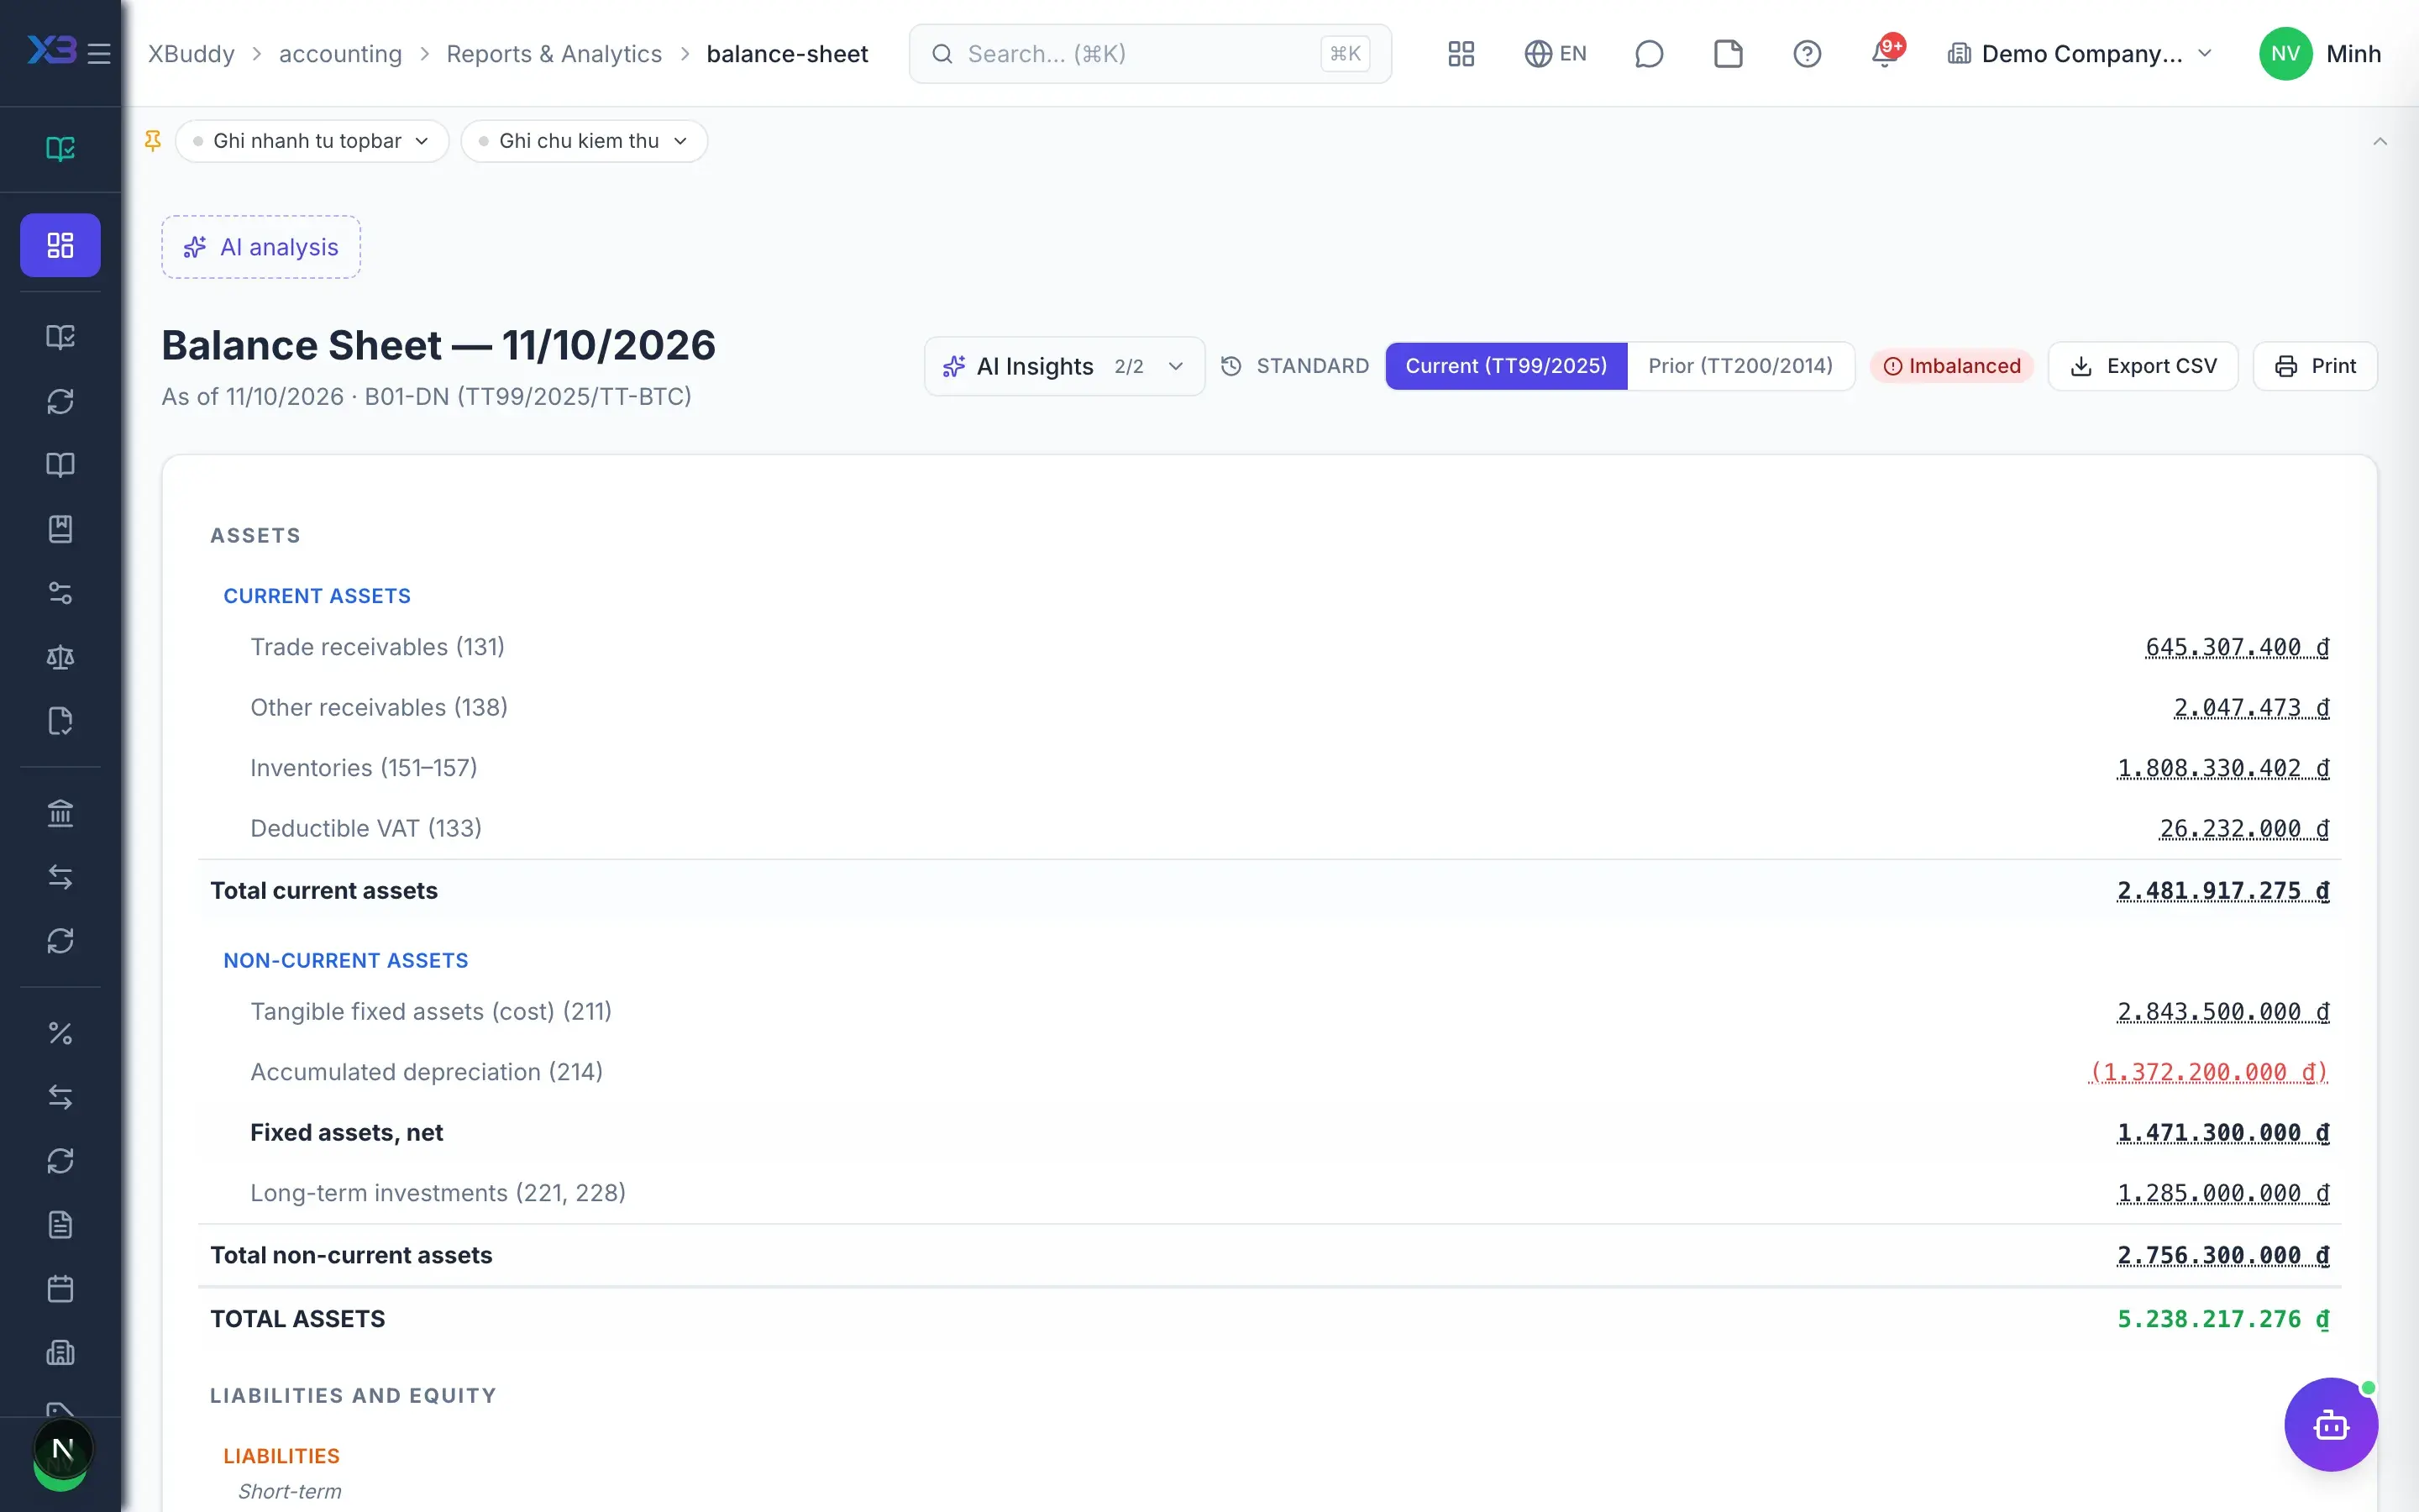The width and height of the screenshot is (2419, 1512).
Task: Open the percent icon in the sidebar
Action: (60, 1033)
